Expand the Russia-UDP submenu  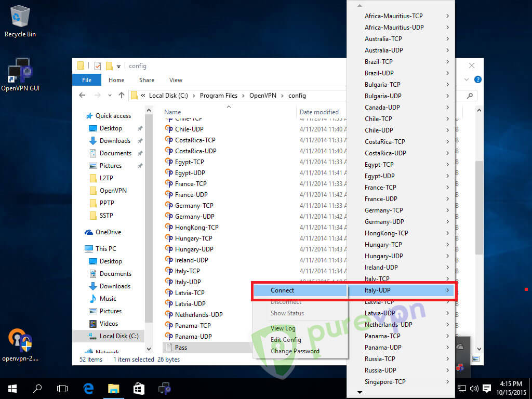click(402, 370)
